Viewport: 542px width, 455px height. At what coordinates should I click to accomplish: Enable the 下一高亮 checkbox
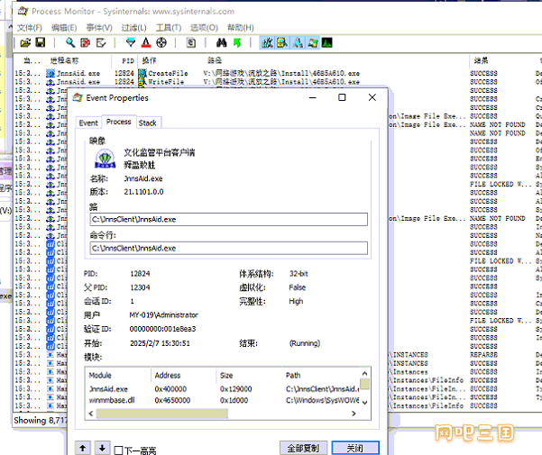click(x=118, y=450)
